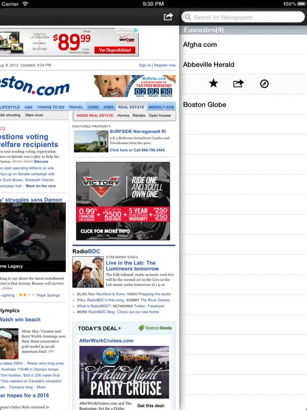
Task: Open the Olympics blog link
Action: (20, 387)
